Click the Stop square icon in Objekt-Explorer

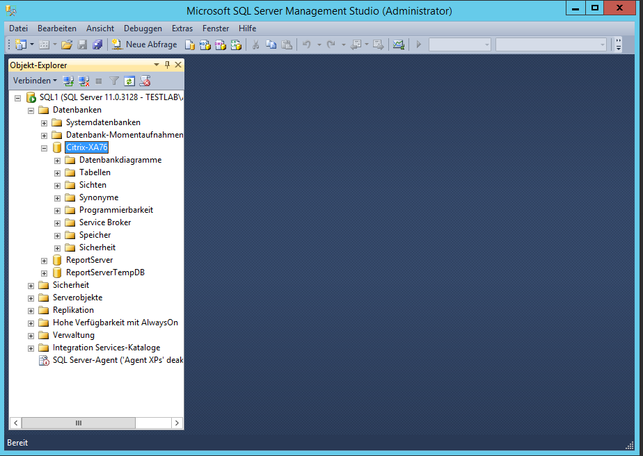[x=98, y=81]
